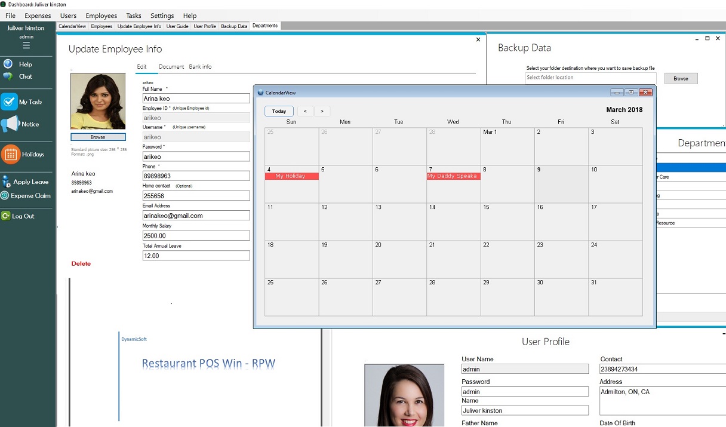Open Holidays using the orange calendar icon

click(10, 155)
